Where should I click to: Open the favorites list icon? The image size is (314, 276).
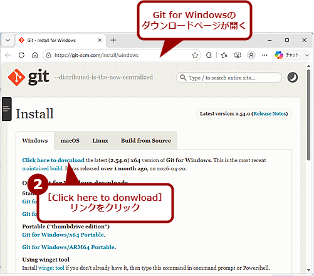pos(224,55)
